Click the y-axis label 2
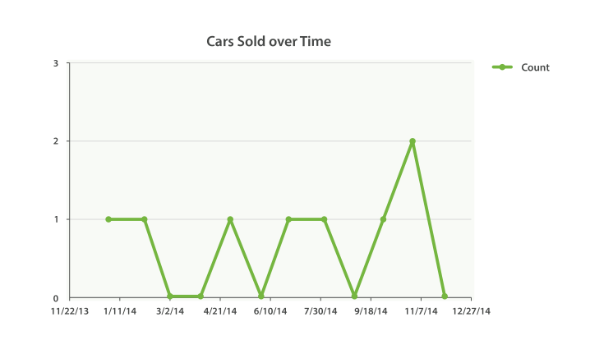Viewport: 590px width, 354px height. [55, 141]
